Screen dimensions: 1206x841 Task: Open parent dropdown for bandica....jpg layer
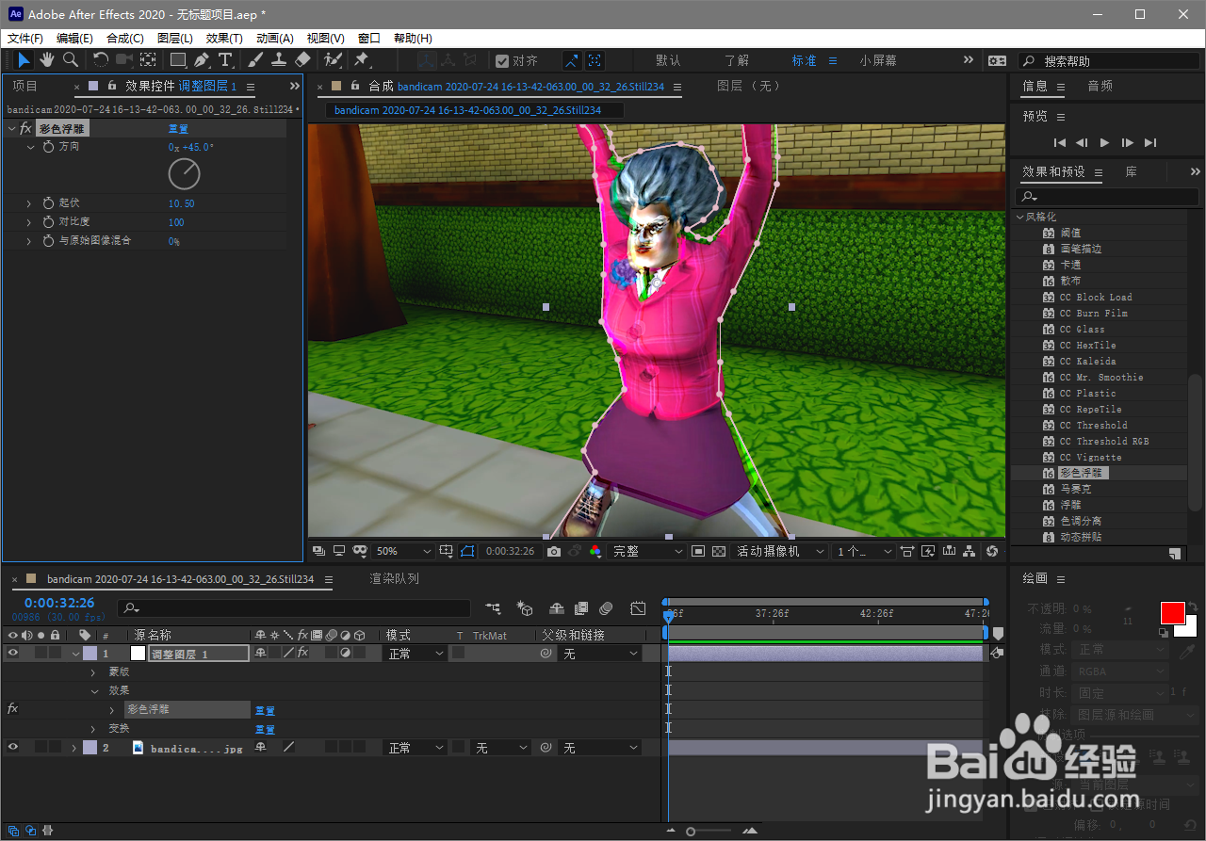click(600, 747)
